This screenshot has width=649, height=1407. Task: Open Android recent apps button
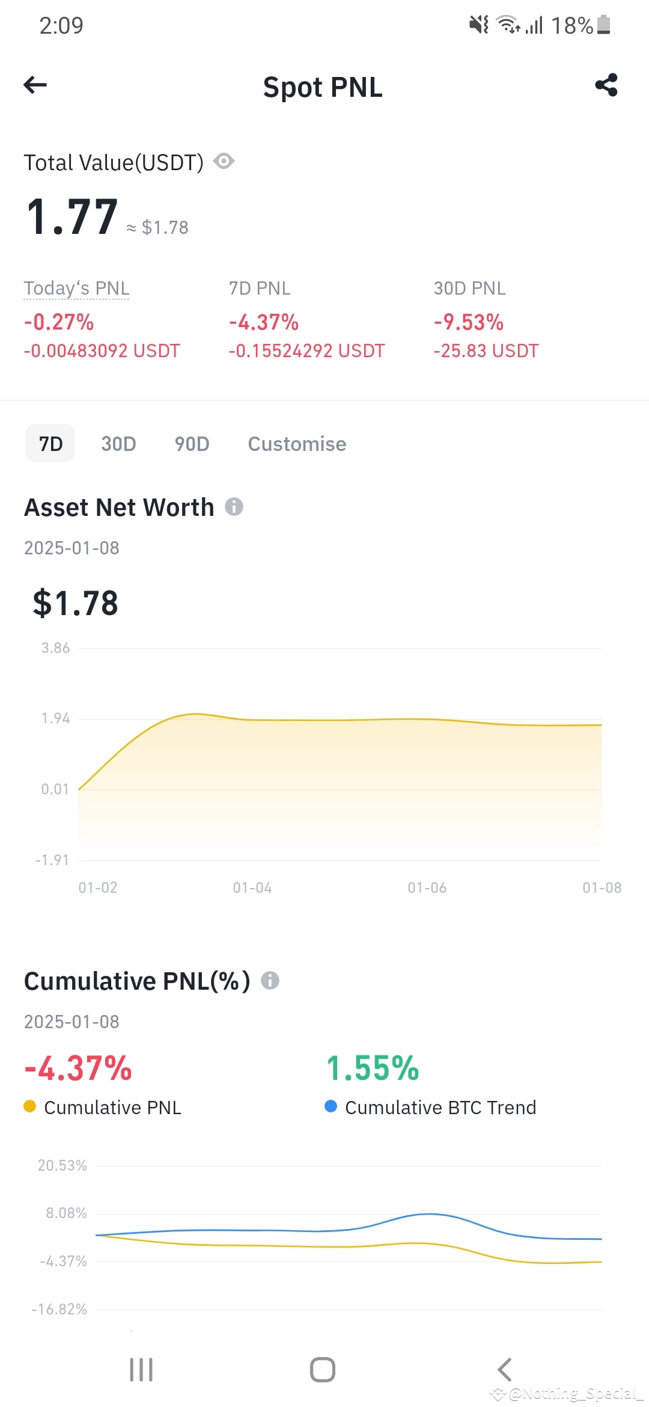(141, 1370)
